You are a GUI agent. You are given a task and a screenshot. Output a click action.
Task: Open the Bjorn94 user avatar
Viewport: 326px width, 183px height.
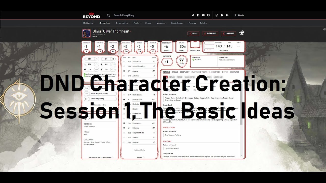235,15
